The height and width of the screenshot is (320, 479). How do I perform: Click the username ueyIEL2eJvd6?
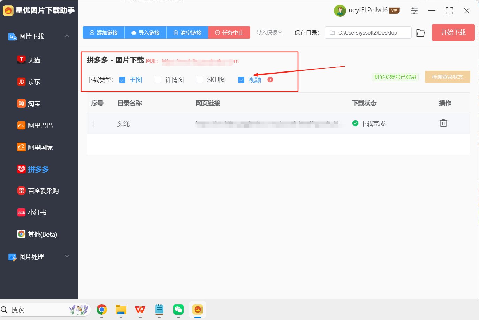coord(368,10)
